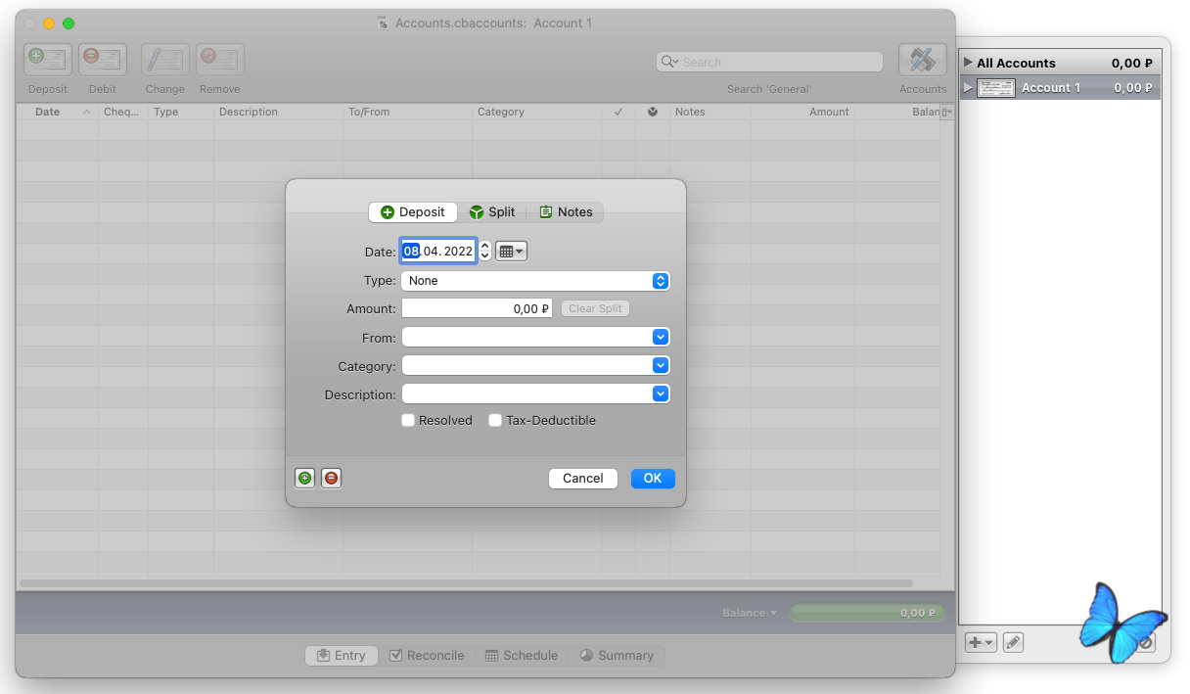Enable the Resolved checkbox
Viewport: 1190px width, 694px height.
(408, 421)
